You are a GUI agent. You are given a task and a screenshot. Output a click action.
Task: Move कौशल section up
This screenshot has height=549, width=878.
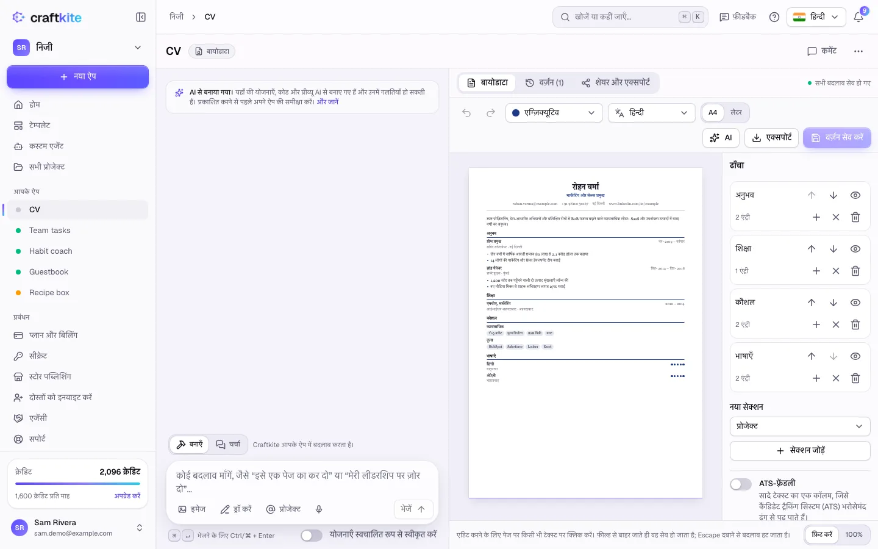click(812, 303)
